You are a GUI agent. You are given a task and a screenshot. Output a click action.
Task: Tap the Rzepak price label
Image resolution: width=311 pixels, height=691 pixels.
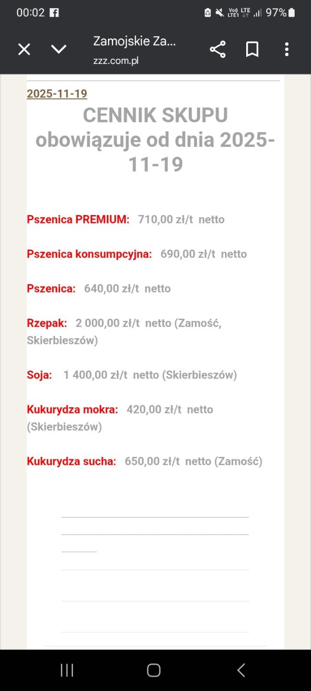[47, 323]
